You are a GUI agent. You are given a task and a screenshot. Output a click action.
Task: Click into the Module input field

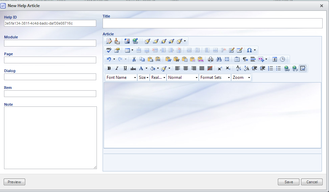click(x=50, y=43)
